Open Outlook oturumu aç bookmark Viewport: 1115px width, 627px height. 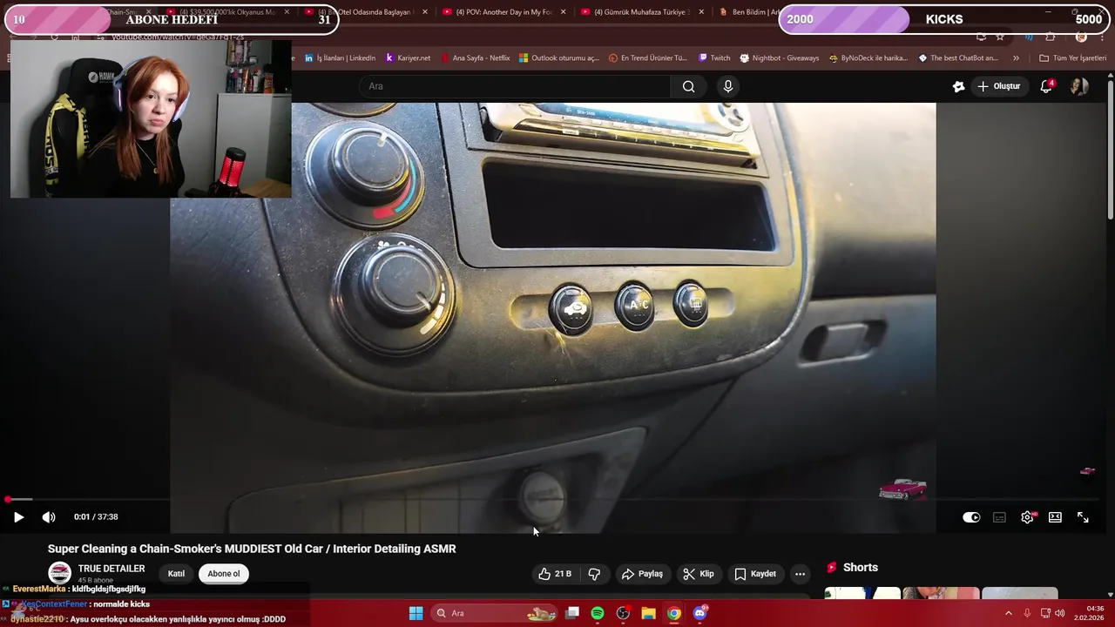tap(559, 58)
